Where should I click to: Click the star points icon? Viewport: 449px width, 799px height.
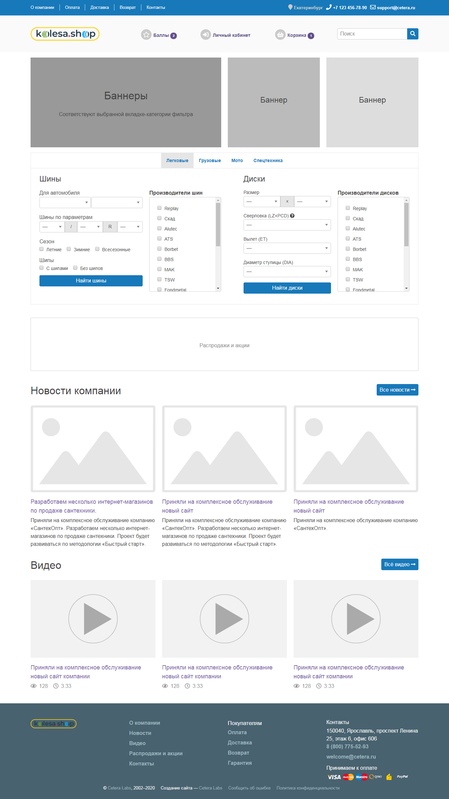146,35
